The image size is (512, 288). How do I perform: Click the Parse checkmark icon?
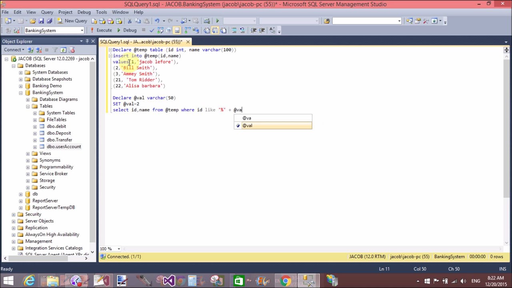pyautogui.click(x=152, y=30)
